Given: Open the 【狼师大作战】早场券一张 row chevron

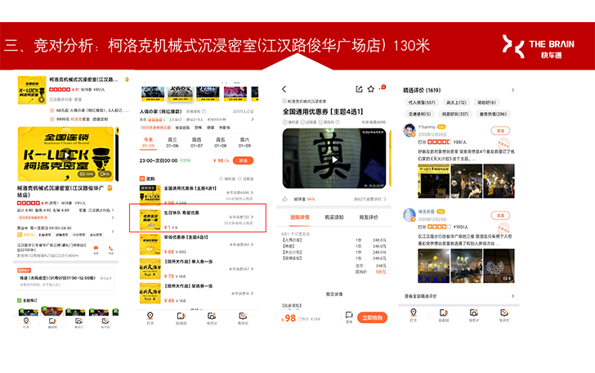Looking at the screenshot, I should [x=252, y=293].
